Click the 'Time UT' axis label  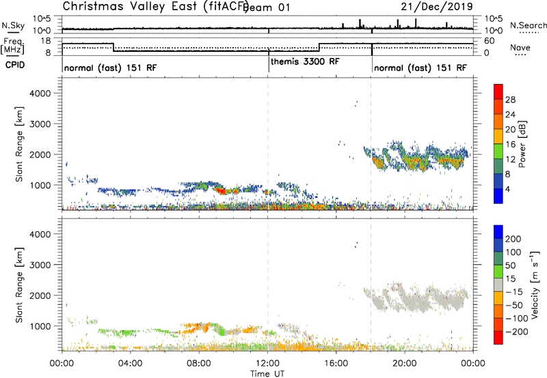pos(267,374)
